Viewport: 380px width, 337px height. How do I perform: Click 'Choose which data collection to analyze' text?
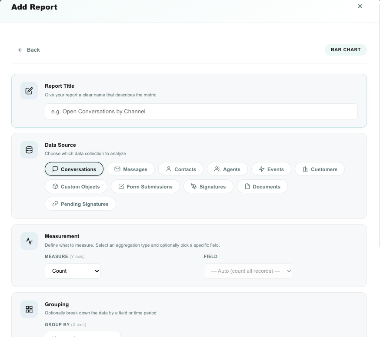pyautogui.click(x=85, y=153)
